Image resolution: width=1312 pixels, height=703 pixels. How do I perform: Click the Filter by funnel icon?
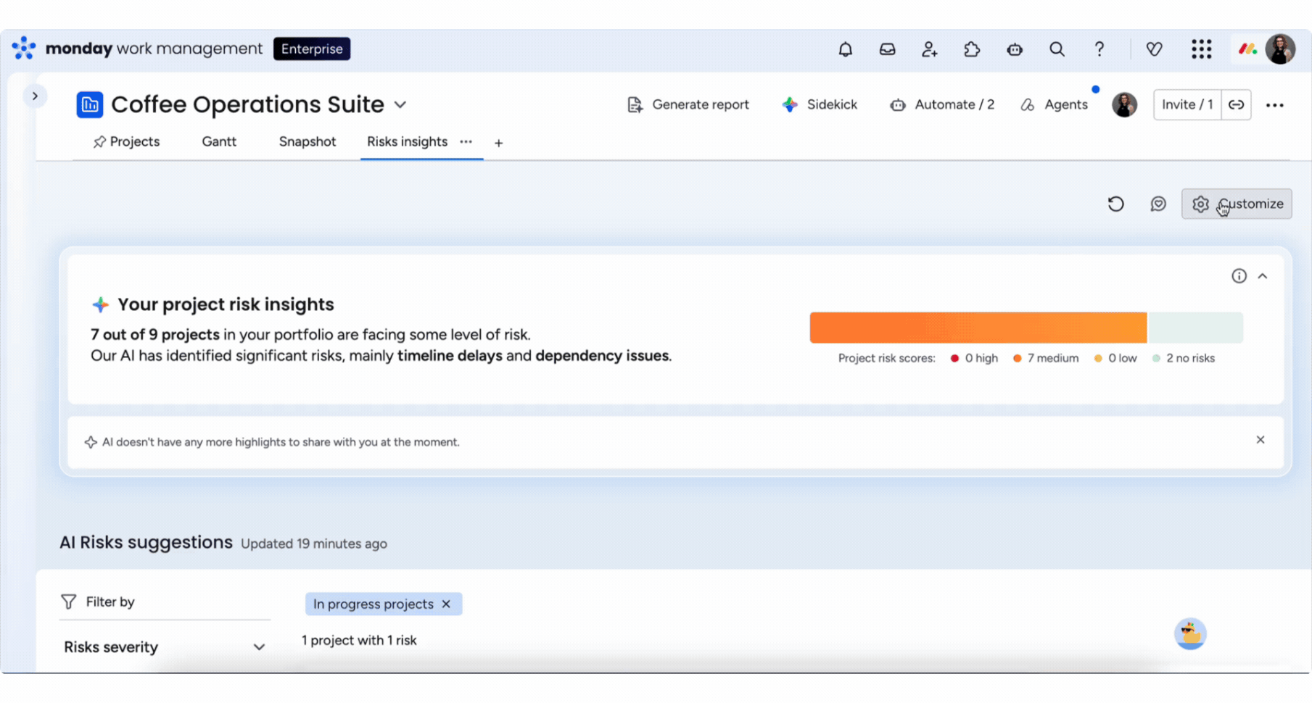(x=69, y=602)
